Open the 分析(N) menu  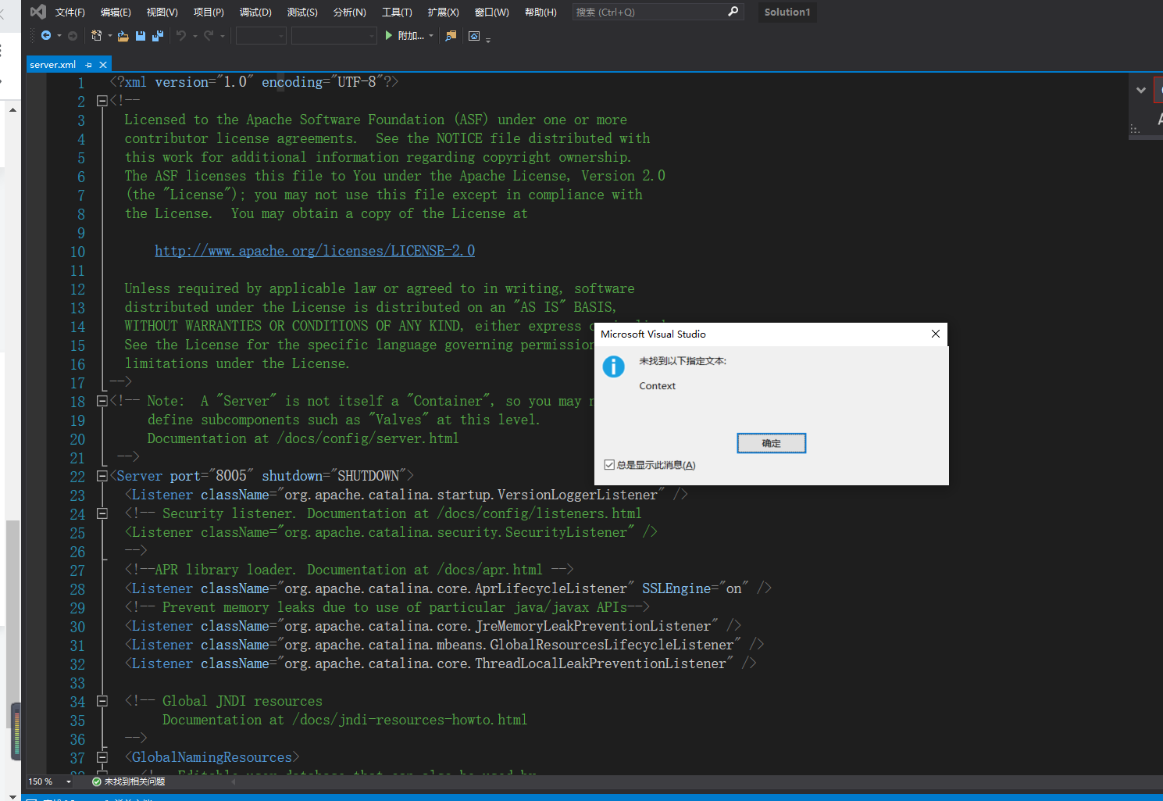click(x=349, y=12)
